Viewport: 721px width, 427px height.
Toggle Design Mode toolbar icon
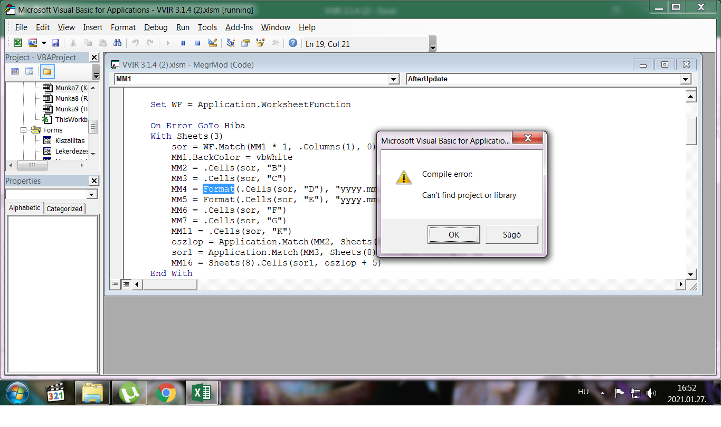212,43
